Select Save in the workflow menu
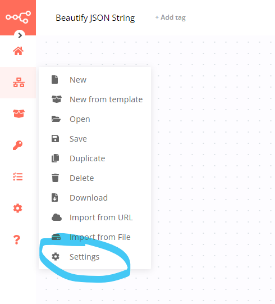Viewport: 275px width, 304px height. [95, 139]
